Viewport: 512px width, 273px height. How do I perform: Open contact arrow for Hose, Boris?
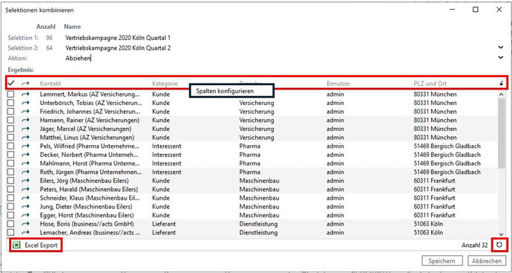pos(25,224)
